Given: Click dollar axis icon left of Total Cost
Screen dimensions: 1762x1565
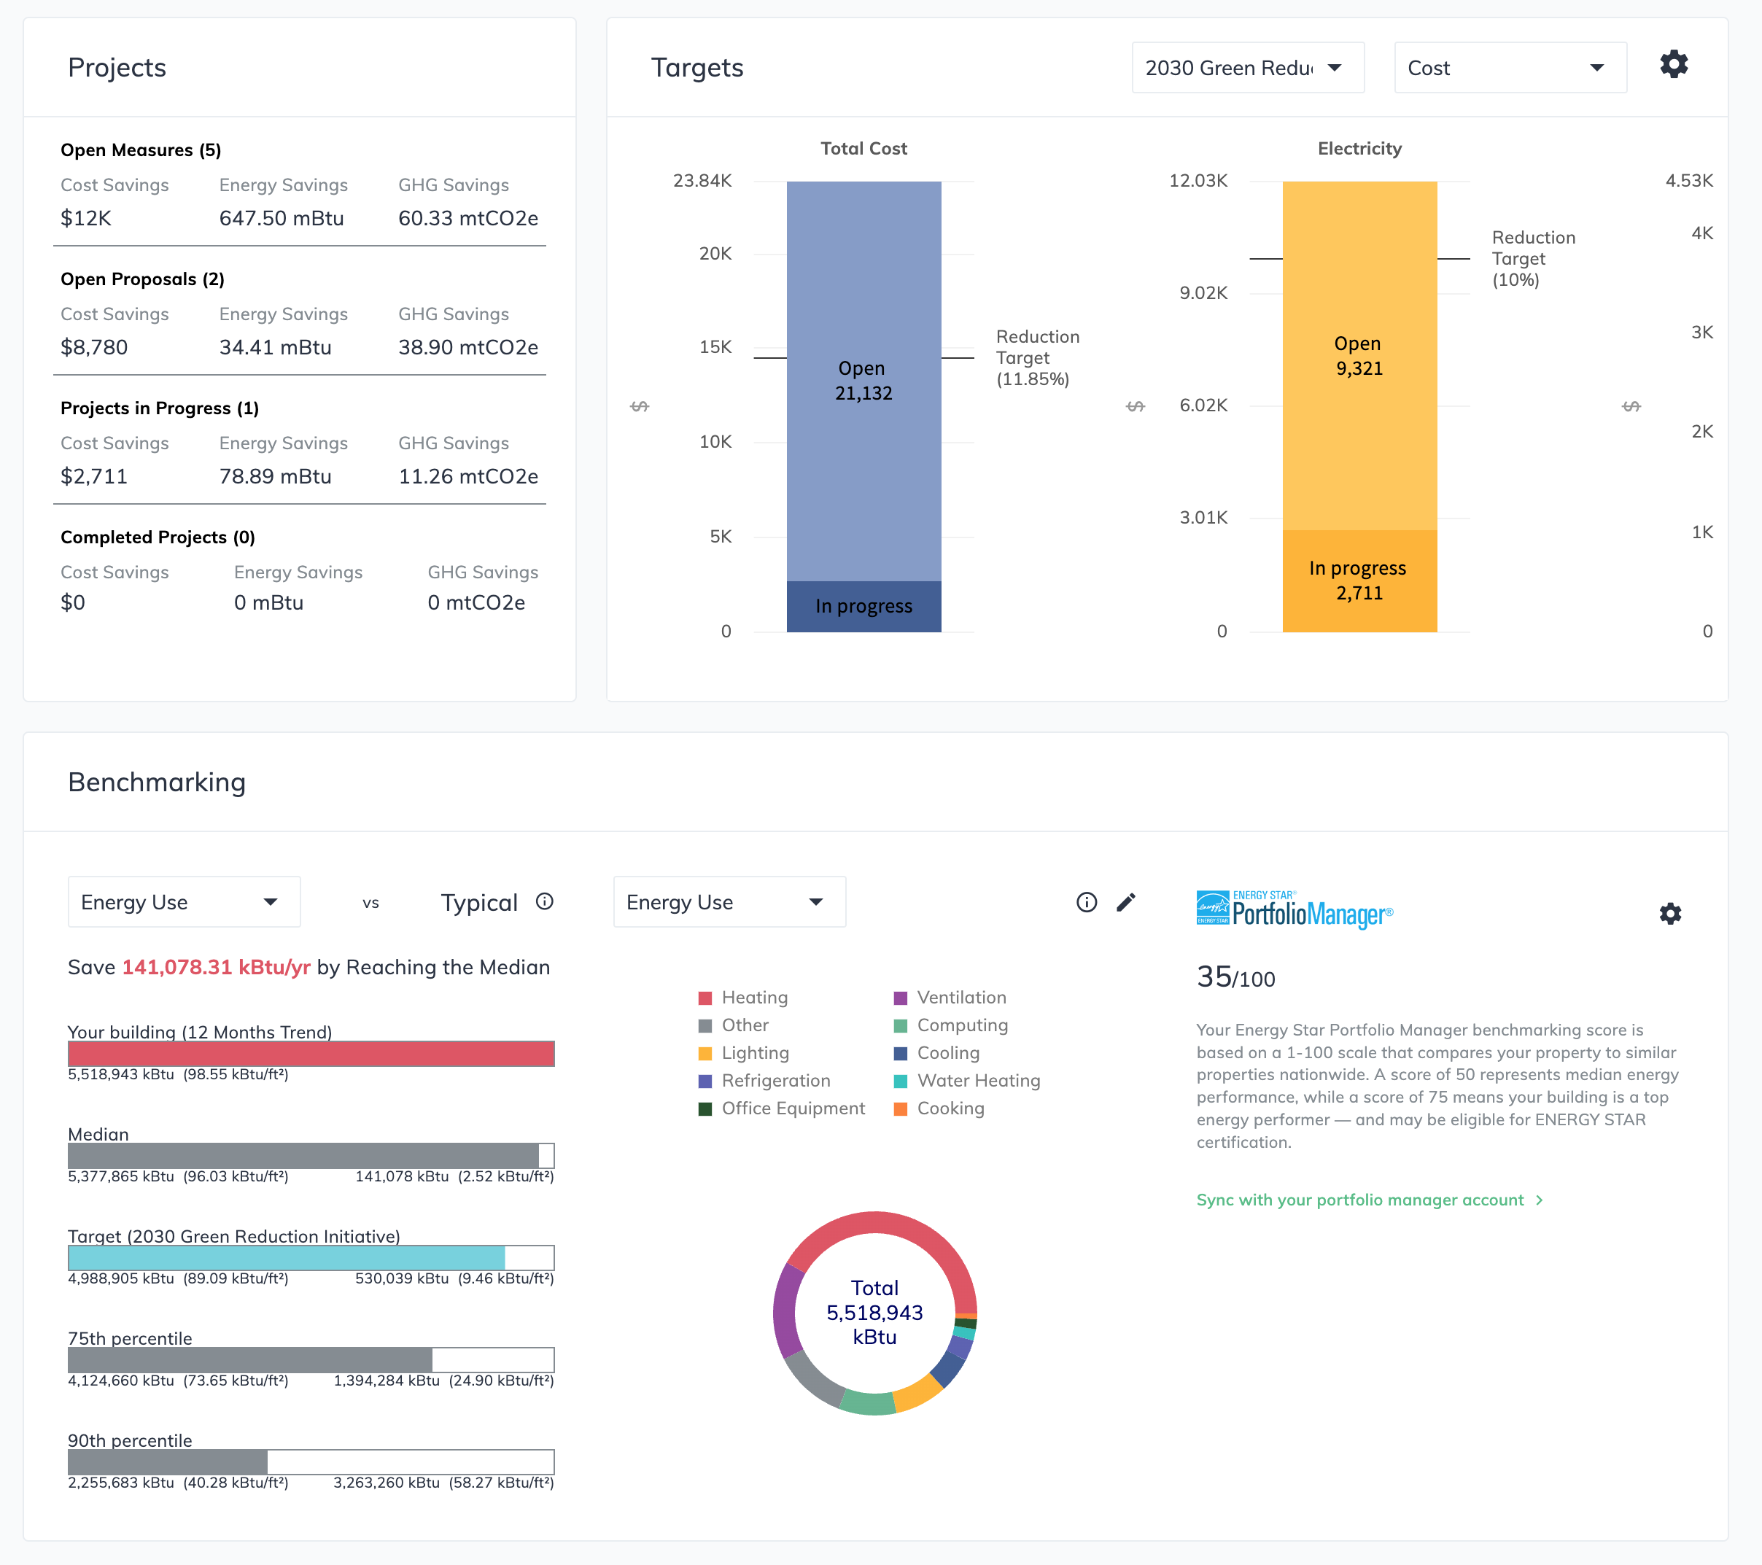Looking at the screenshot, I should coord(640,406).
